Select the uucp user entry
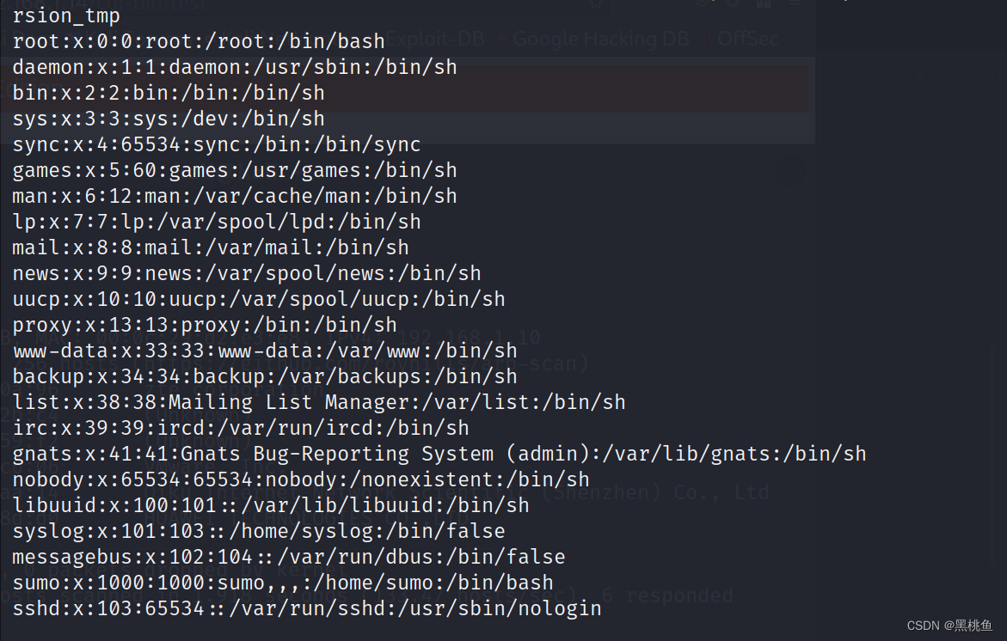The width and height of the screenshot is (1007, 641). tap(259, 299)
